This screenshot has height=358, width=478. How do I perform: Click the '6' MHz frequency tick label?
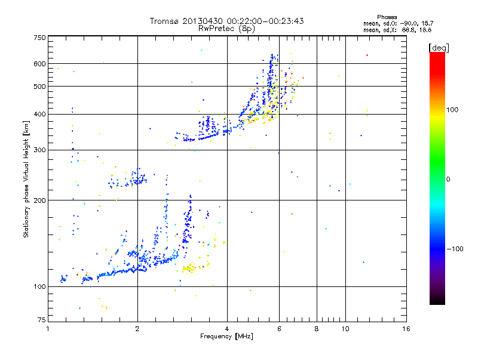click(x=279, y=329)
